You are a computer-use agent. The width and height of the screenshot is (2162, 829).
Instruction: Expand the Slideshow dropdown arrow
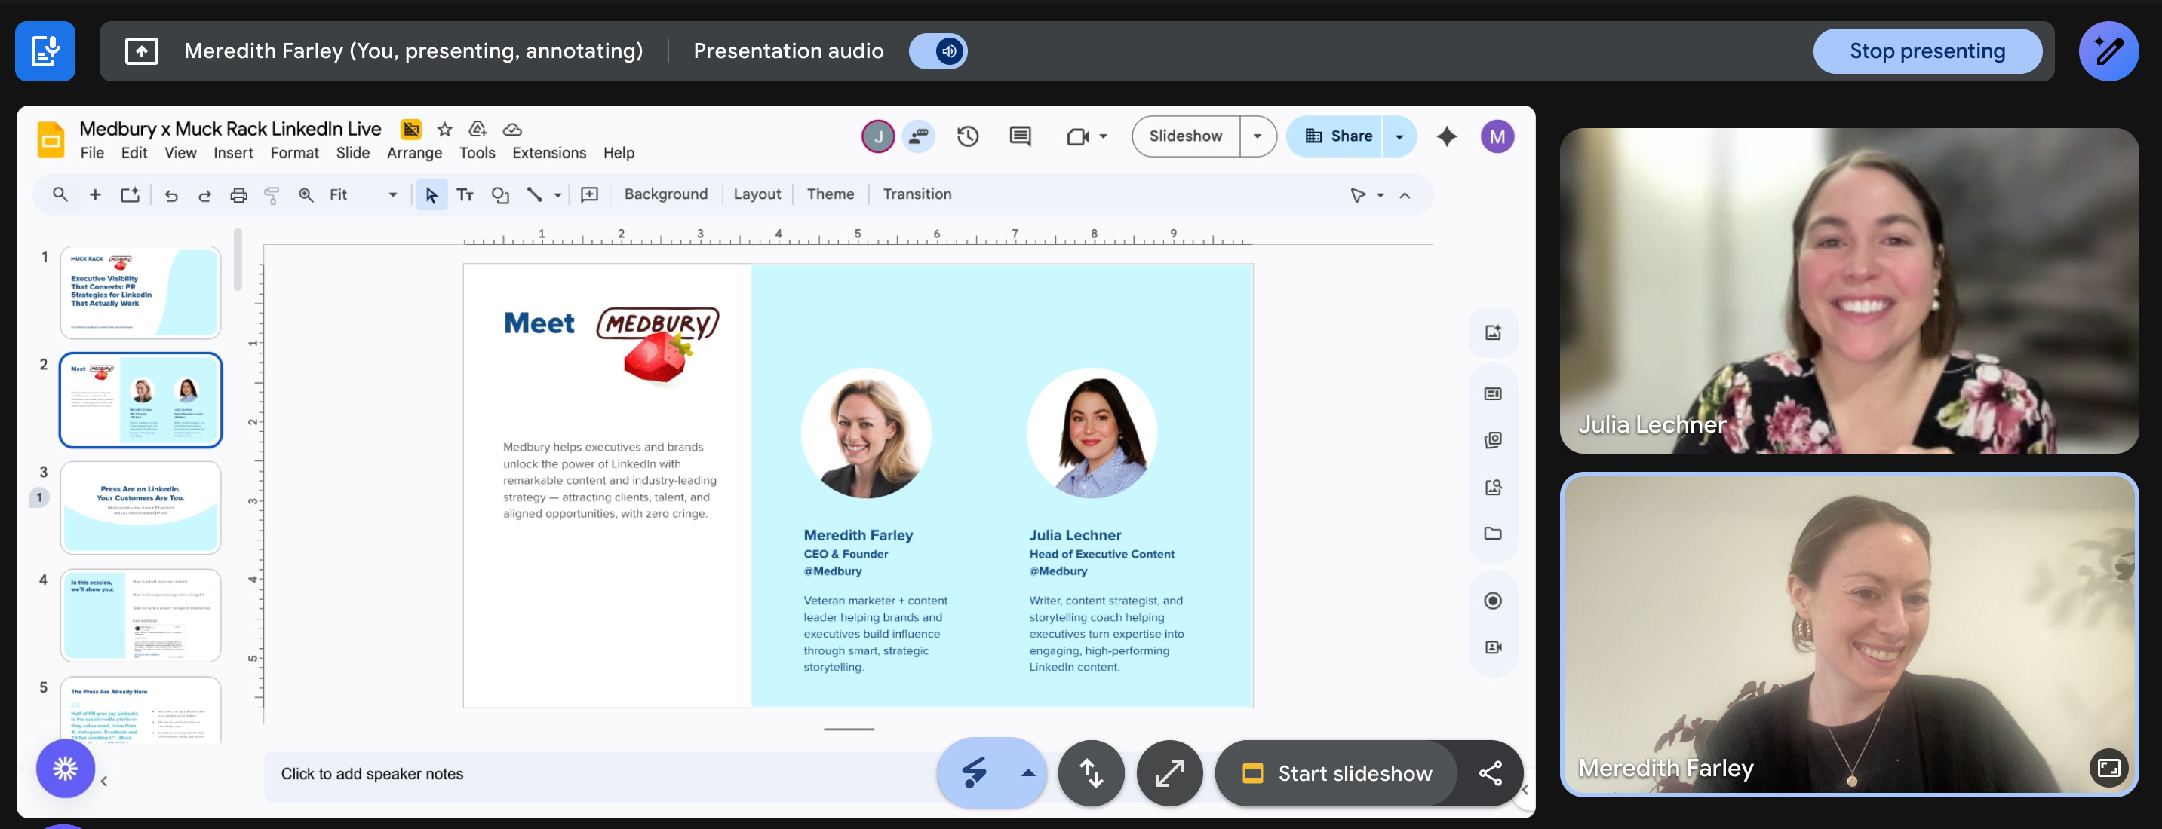(1257, 136)
